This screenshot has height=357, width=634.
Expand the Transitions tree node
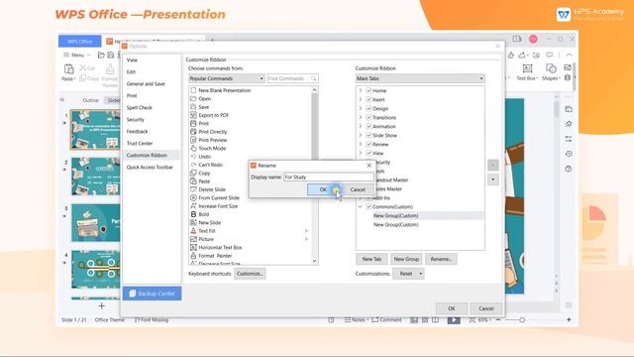click(x=361, y=117)
